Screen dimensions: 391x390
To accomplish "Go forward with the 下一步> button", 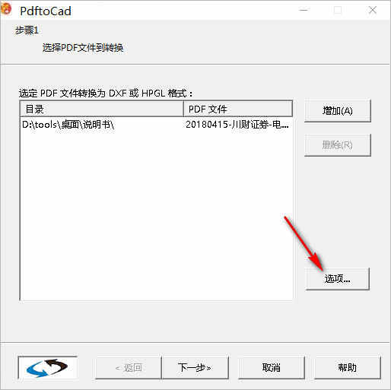I will click(x=195, y=367).
